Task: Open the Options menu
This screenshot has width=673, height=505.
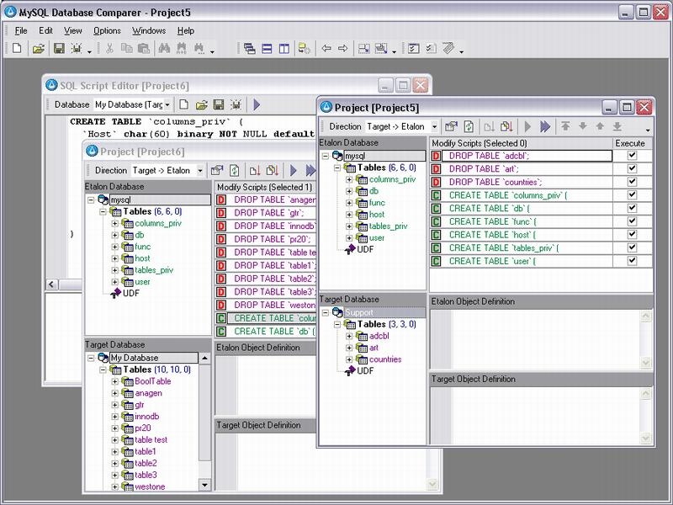Action: click(x=107, y=30)
